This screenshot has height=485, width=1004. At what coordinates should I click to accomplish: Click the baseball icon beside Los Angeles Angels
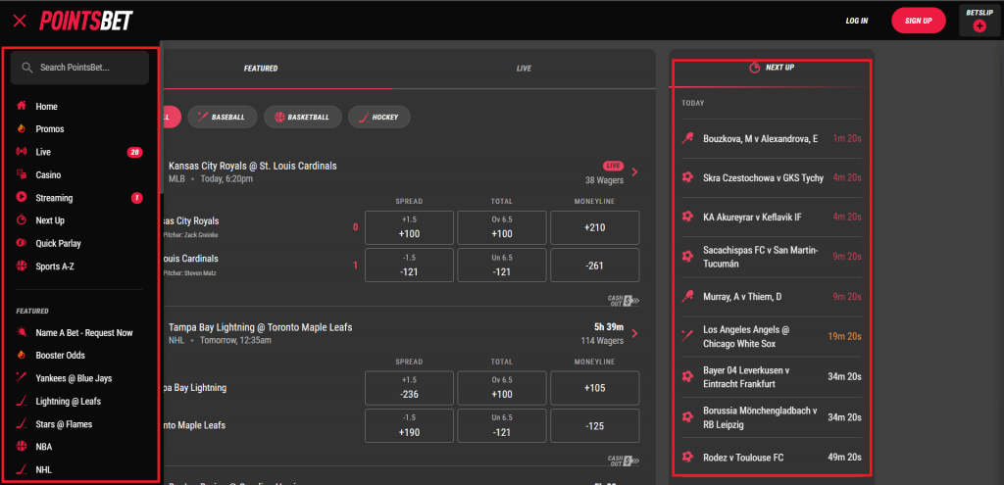[687, 336]
